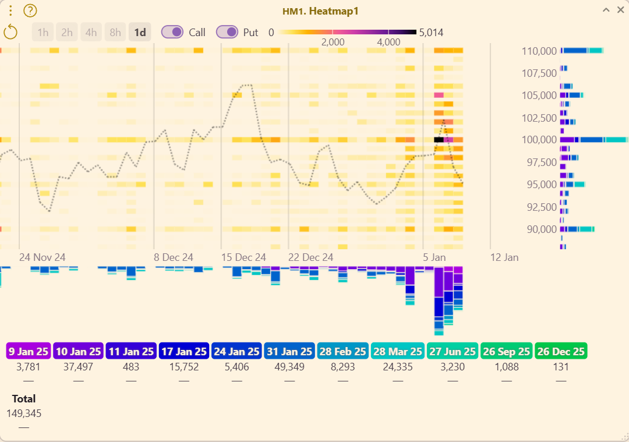Click the 95,000 price axis label
The height and width of the screenshot is (442, 629).
point(542,185)
